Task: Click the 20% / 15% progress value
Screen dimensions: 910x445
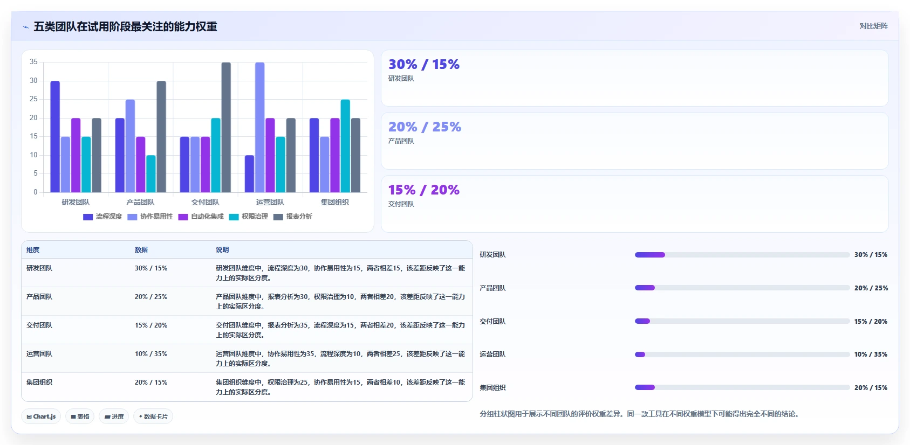Action: (x=871, y=388)
